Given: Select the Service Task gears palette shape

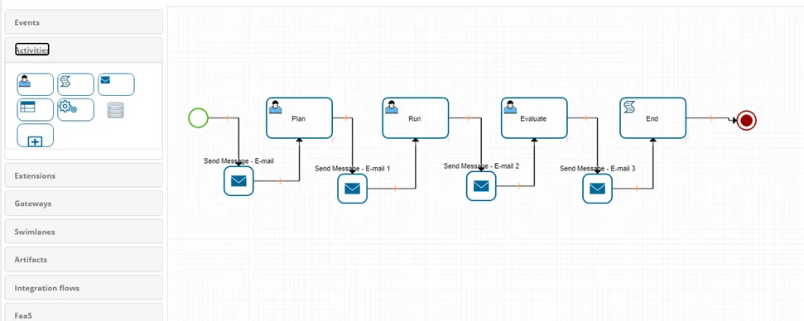Looking at the screenshot, I should pyautogui.click(x=75, y=109).
